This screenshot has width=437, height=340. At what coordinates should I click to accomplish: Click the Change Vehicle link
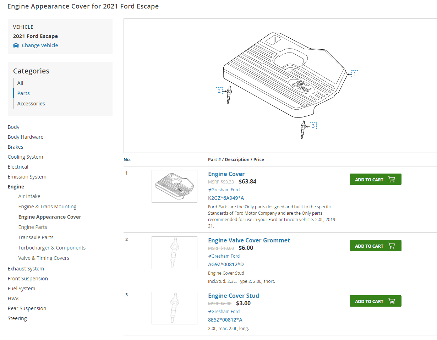pyautogui.click(x=40, y=45)
